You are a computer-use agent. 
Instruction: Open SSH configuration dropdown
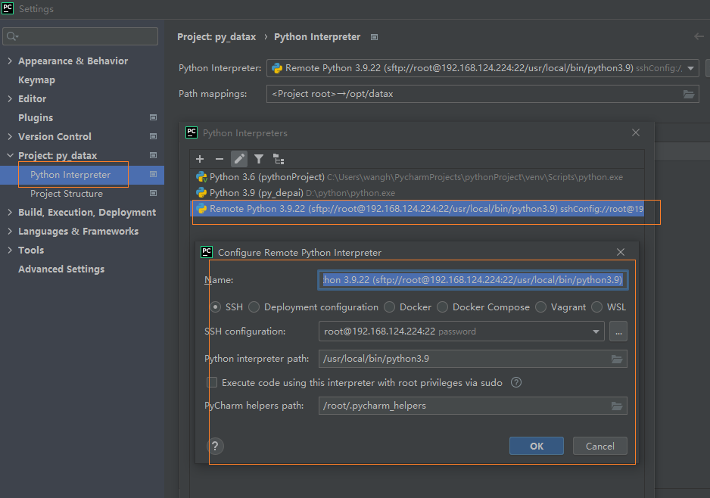pos(596,331)
